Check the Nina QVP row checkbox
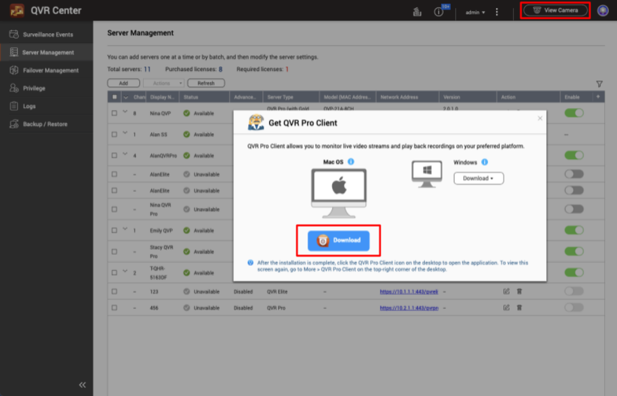617x396 pixels. (x=114, y=113)
